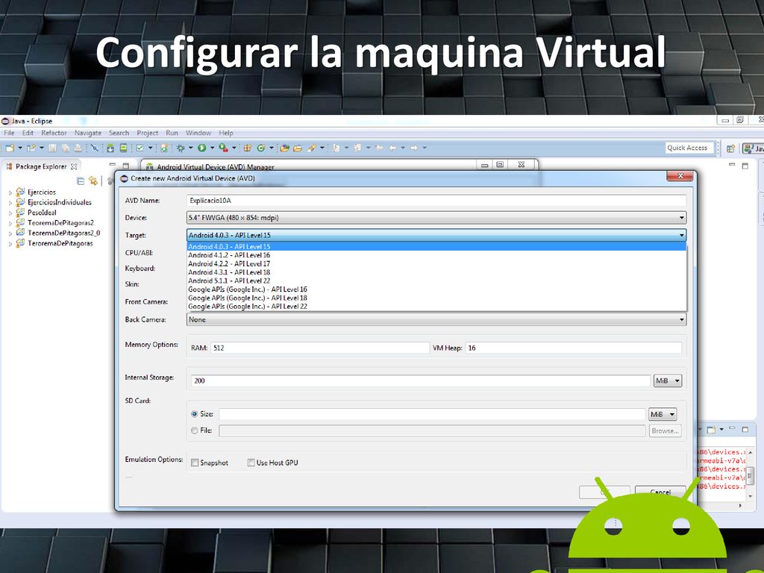Open the Project menu

[147, 133]
